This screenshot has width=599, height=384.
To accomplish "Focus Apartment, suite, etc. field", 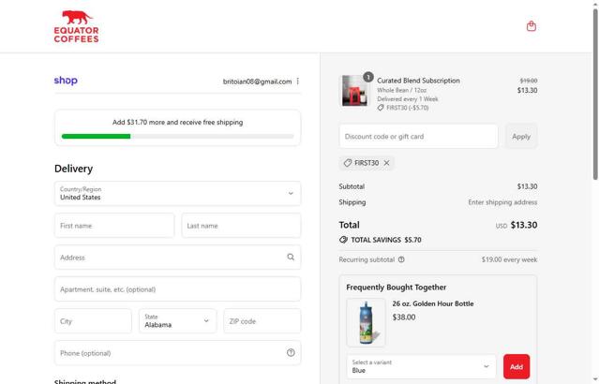I will point(177,289).
